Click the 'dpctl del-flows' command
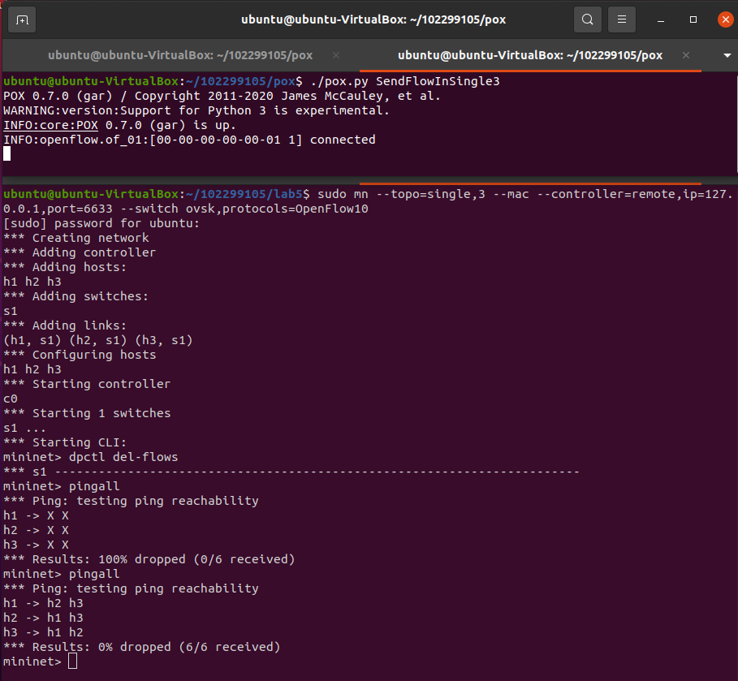738x681 pixels. click(x=123, y=457)
